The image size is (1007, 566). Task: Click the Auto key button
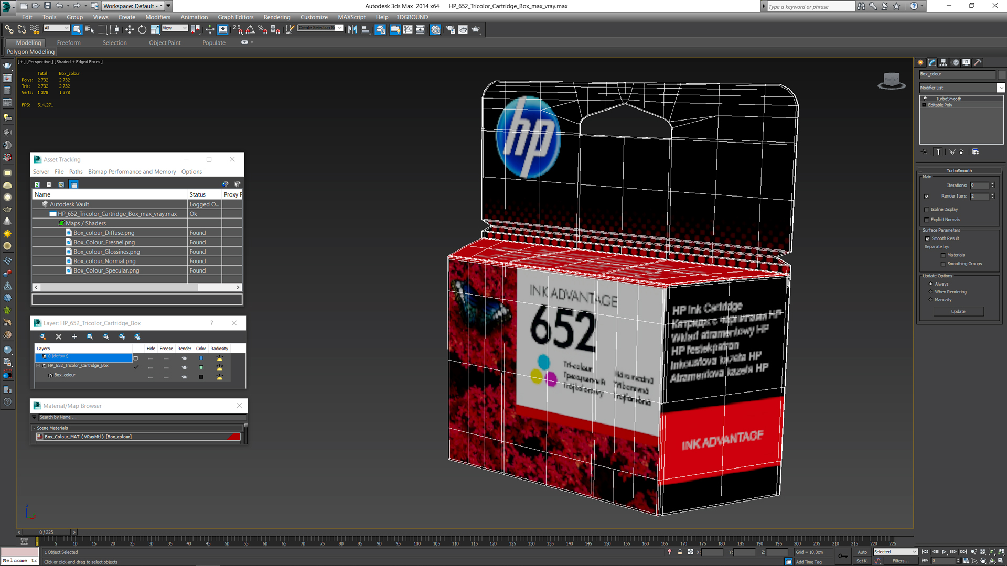[x=862, y=552]
